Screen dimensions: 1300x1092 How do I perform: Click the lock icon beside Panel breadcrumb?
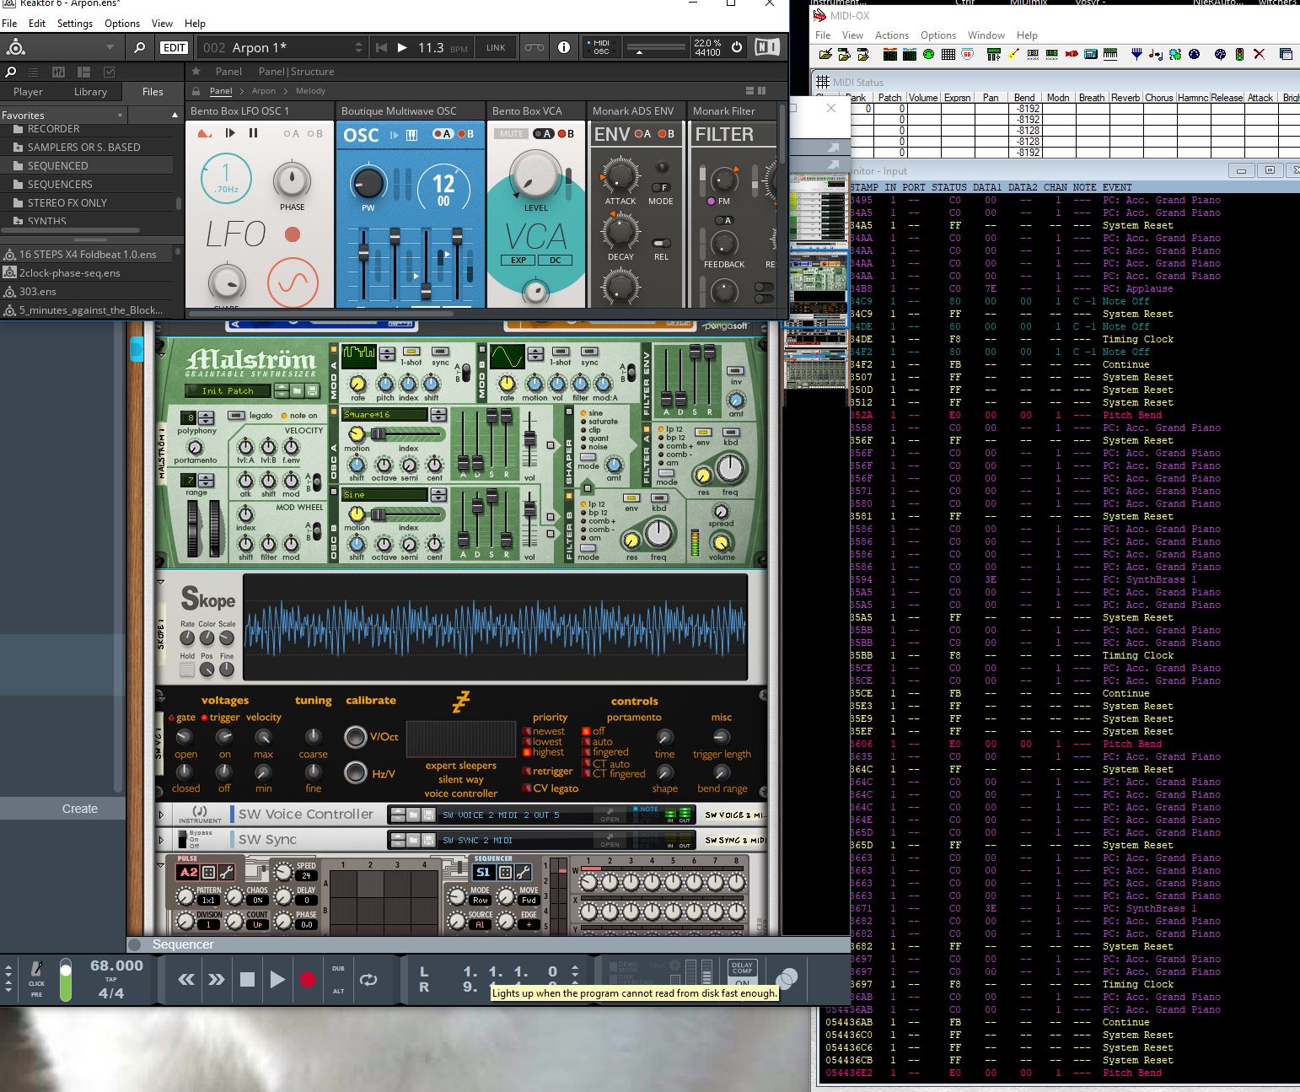[x=196, y=91]
